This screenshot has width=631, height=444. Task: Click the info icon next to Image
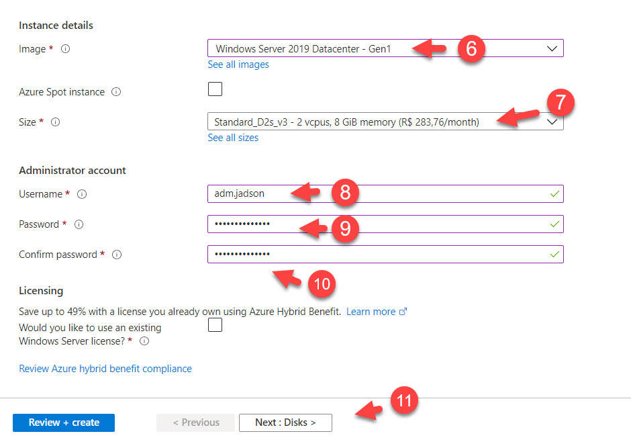coord(66,49)
